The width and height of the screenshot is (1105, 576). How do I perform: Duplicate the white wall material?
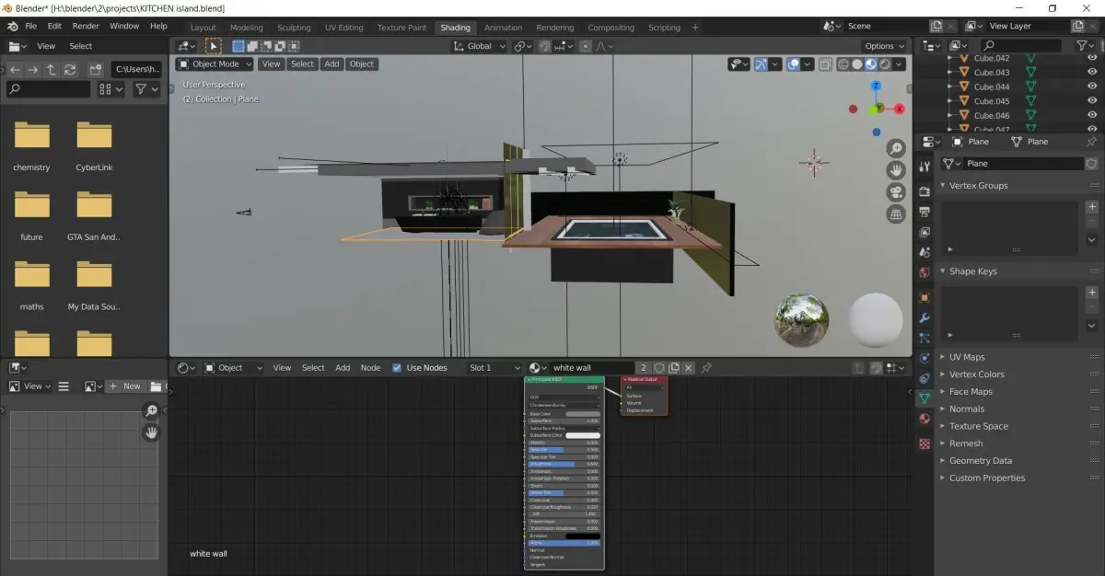coord(674,368)
